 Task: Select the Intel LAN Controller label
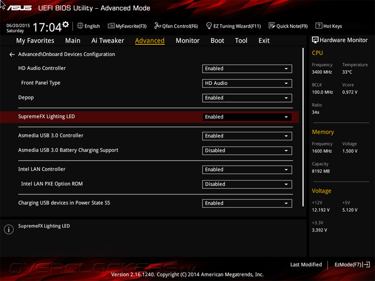pos(42,169)
